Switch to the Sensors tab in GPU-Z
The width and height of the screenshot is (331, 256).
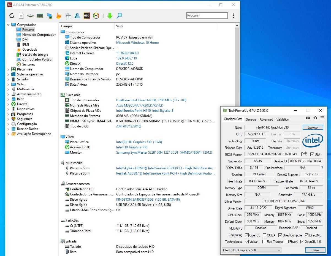point(251,119)
